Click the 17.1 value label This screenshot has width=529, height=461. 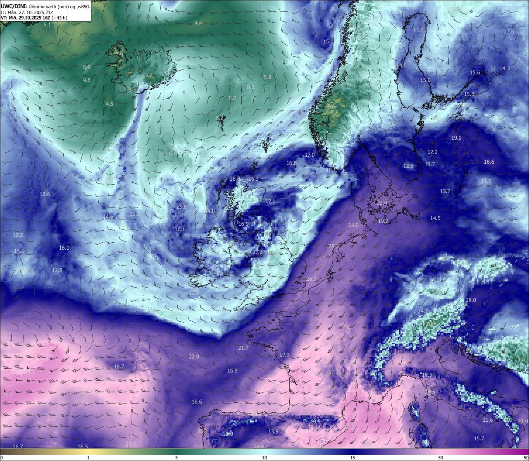(270, 201)
